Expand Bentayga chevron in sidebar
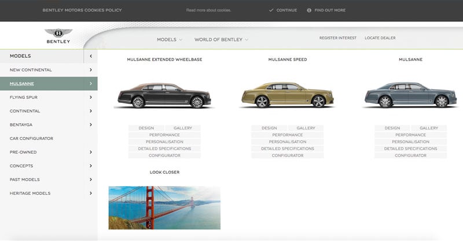 click(x=91, y=125)
